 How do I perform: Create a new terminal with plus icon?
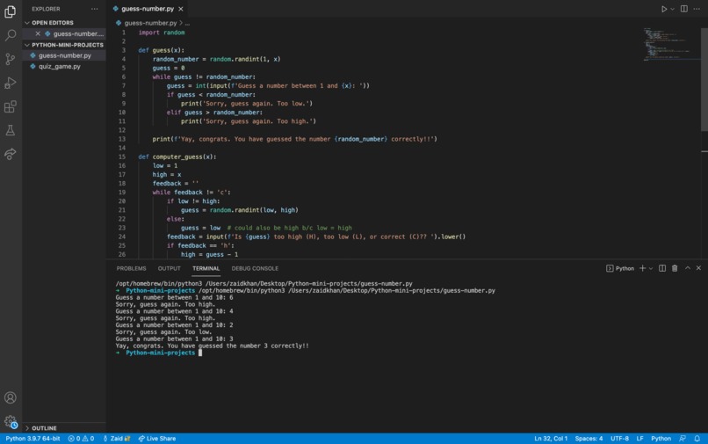[x=642, y=268]
